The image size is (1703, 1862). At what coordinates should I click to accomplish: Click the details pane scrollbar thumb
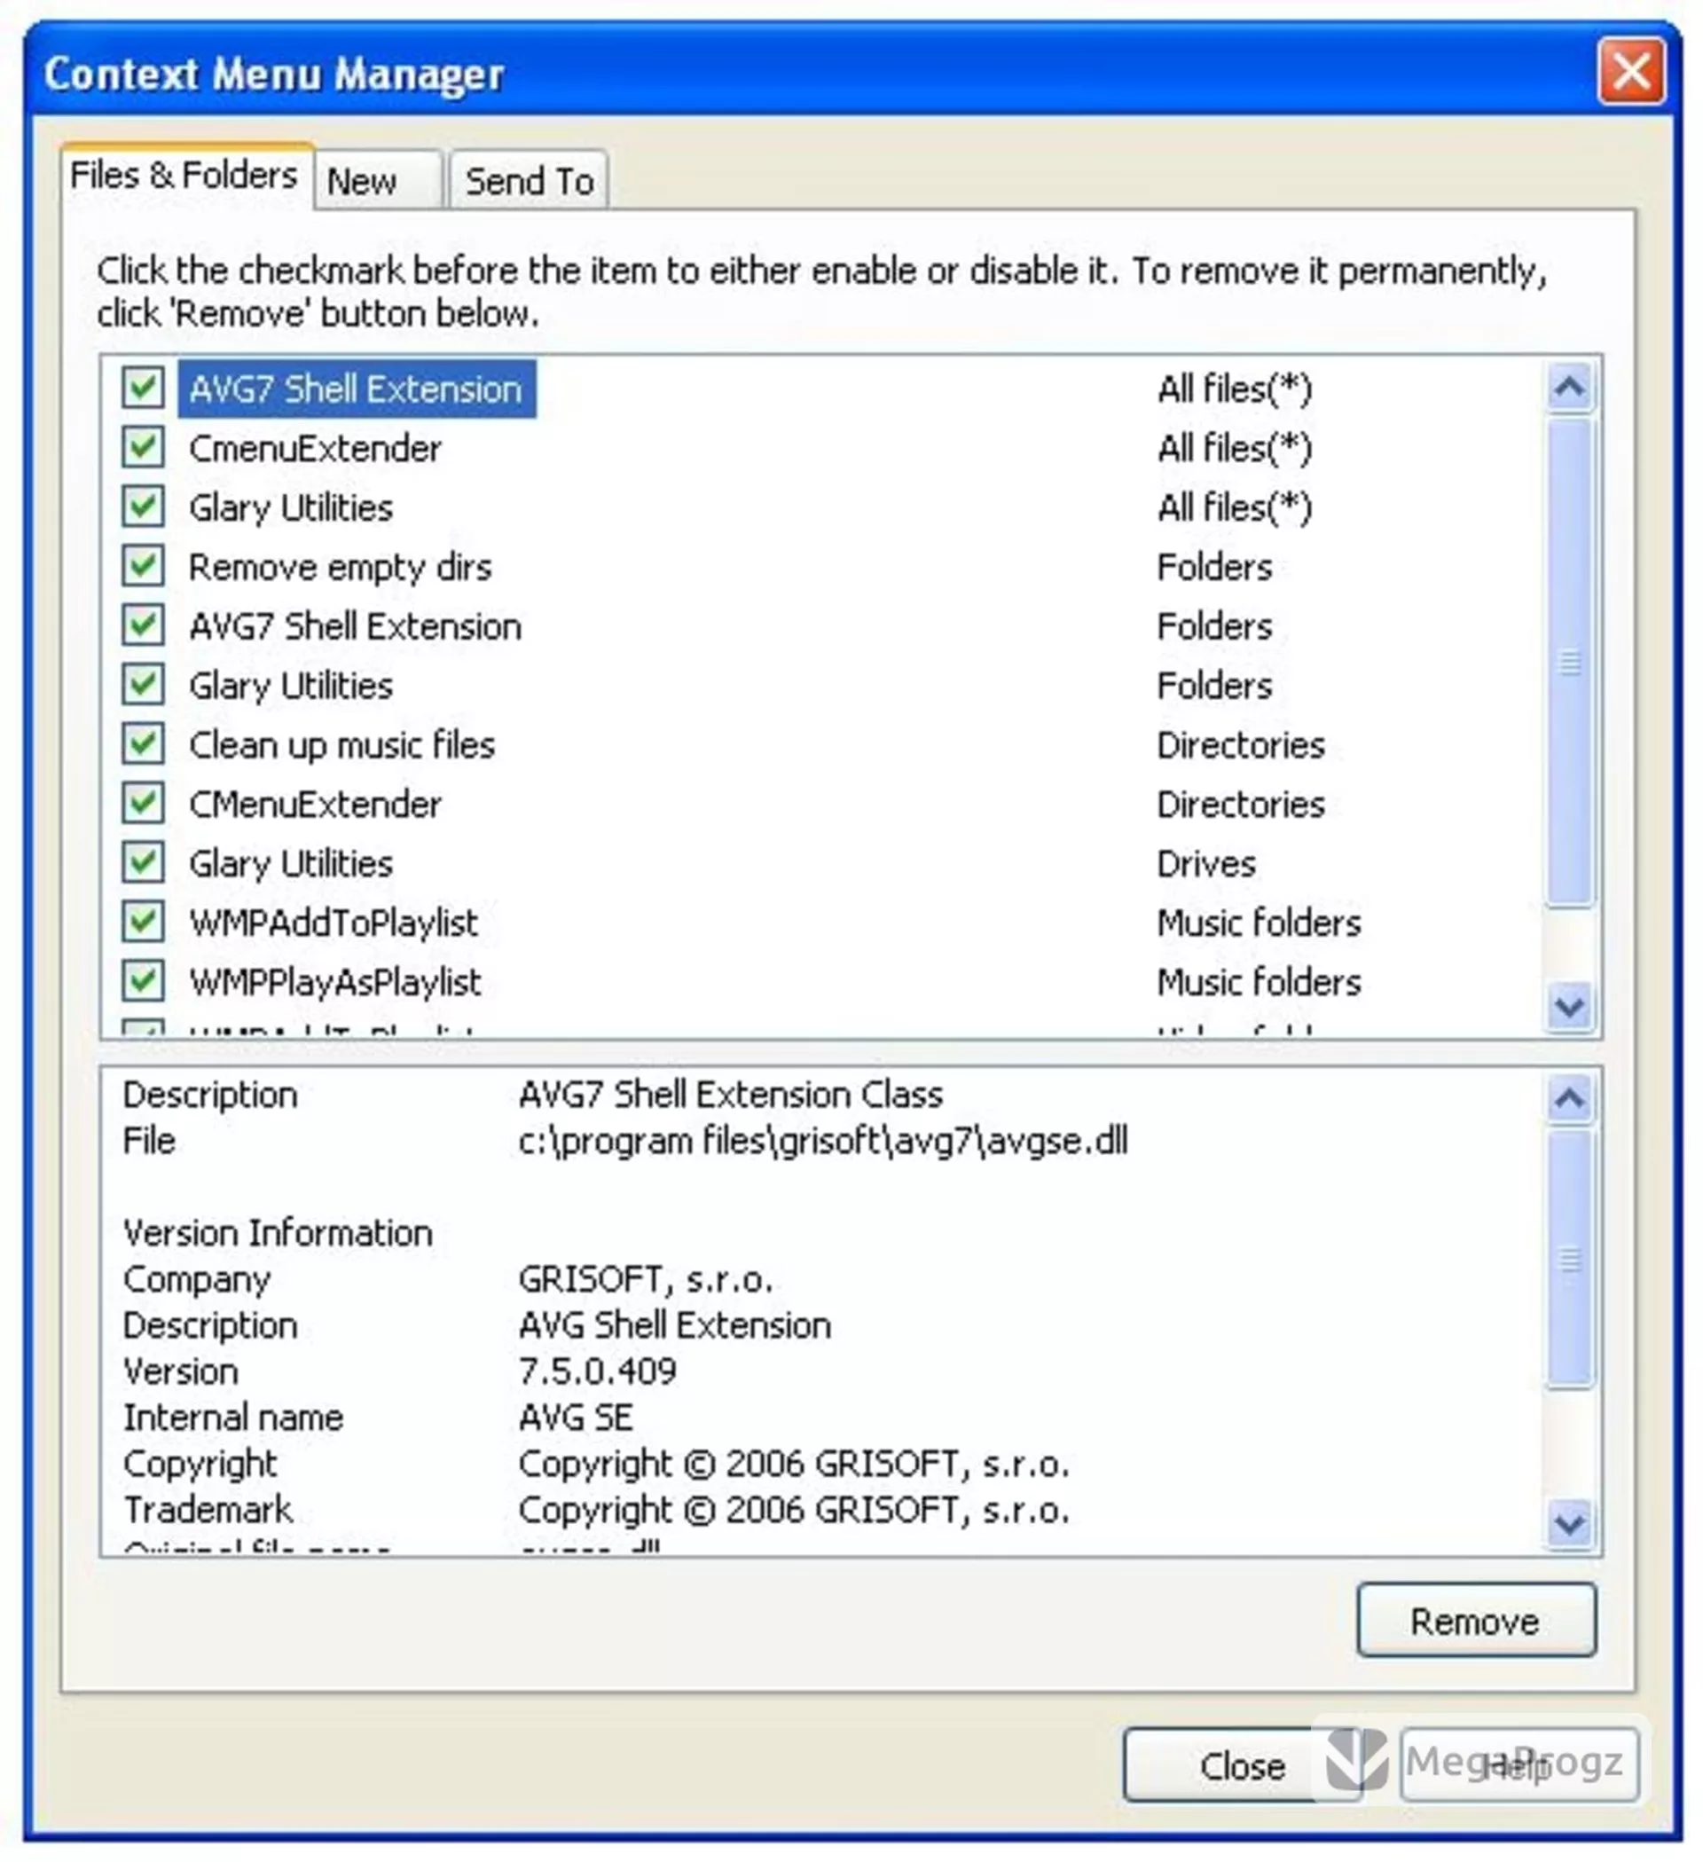pyautogui.click(x=1569, y=1258)
